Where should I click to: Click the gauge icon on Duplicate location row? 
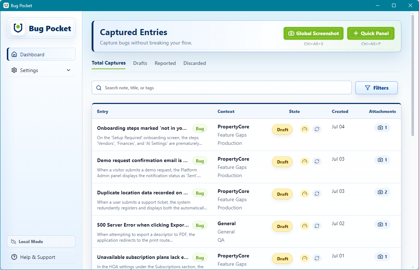(305, 194)
